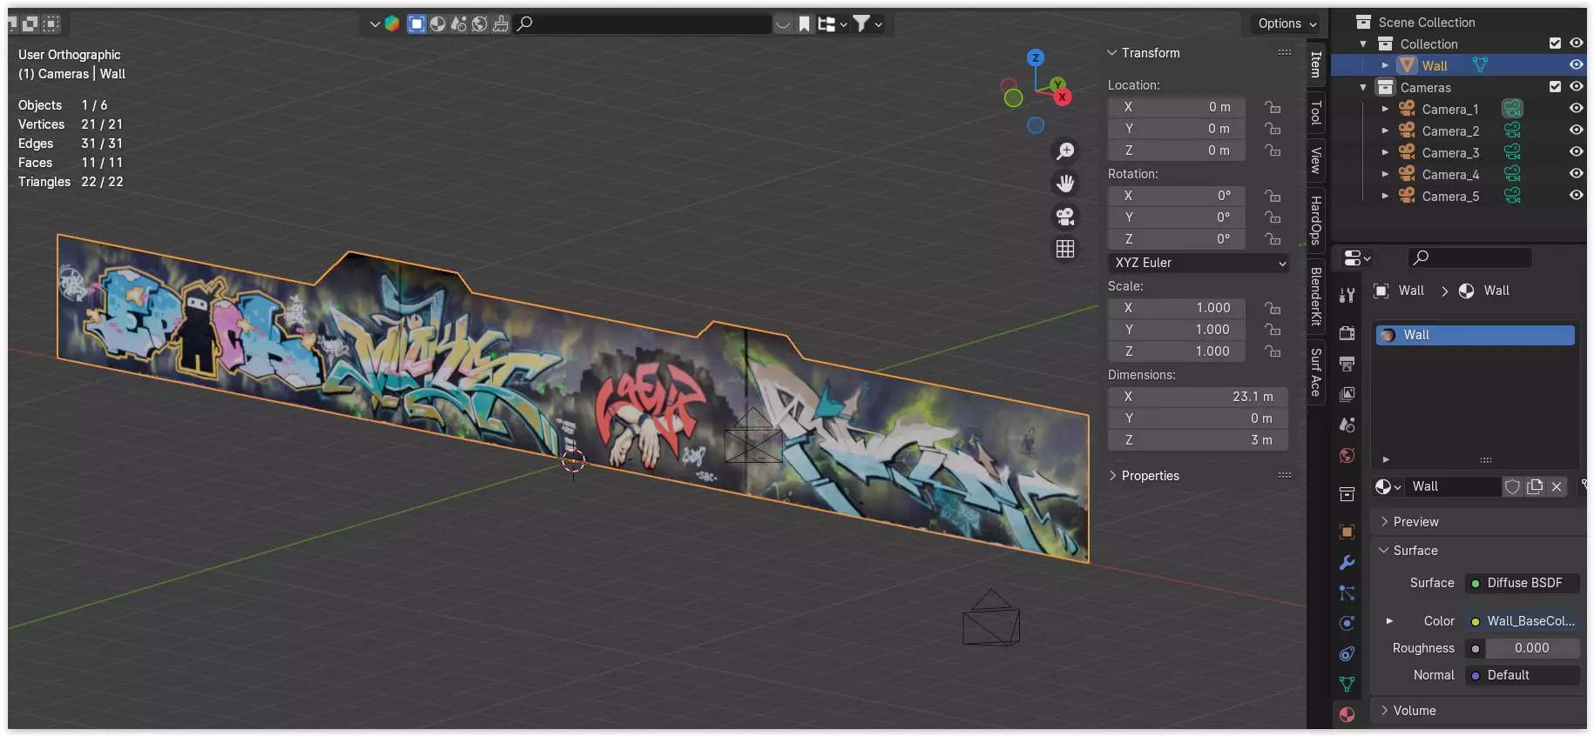Viewport: 1594px width, 736px height.
Task: Open the Modifiers properties tab wrench icon
Action: click(1347, 562)
